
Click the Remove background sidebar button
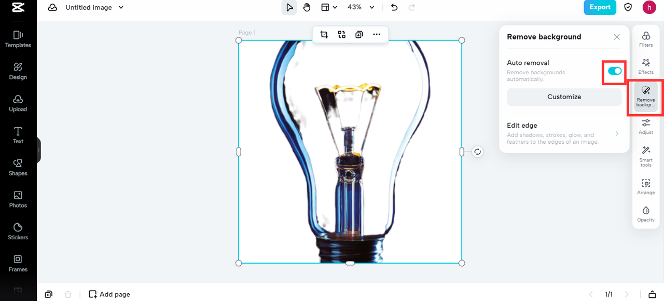[645, 97]
